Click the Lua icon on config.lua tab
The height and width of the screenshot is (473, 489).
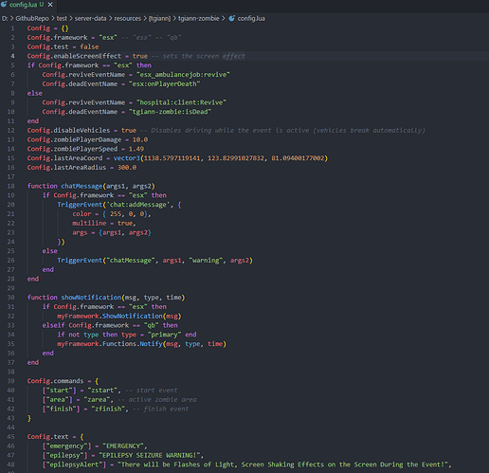(x=4, y=4)
